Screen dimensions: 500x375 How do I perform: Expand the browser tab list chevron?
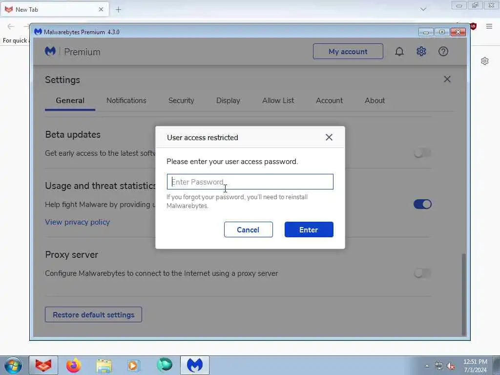click(423, 9)
